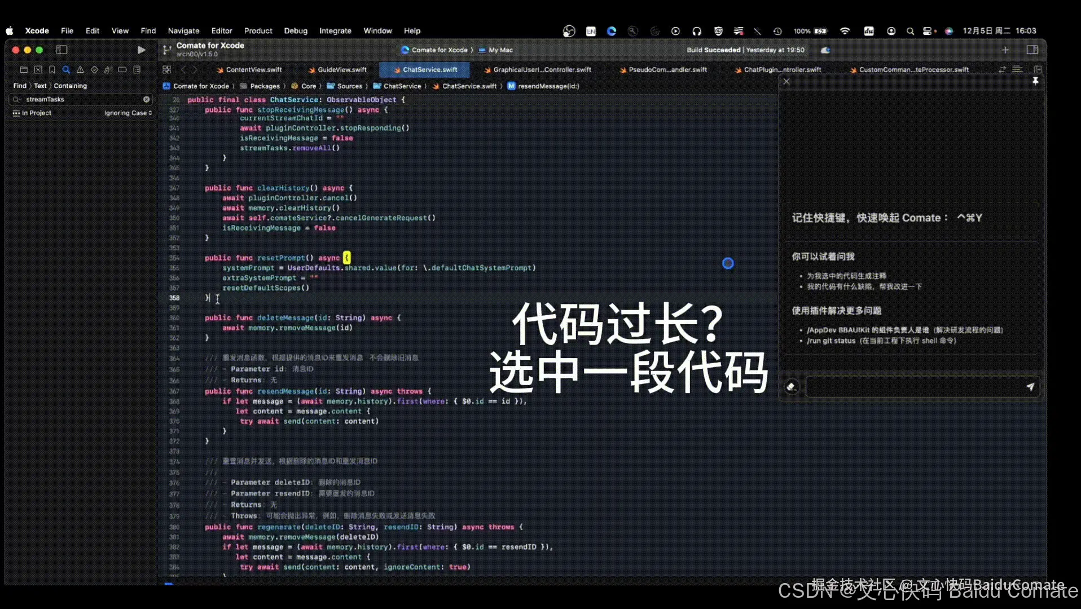The image size is (1081, 609).
Task: Send the Comate chat message
Action: pos(1030,387)
